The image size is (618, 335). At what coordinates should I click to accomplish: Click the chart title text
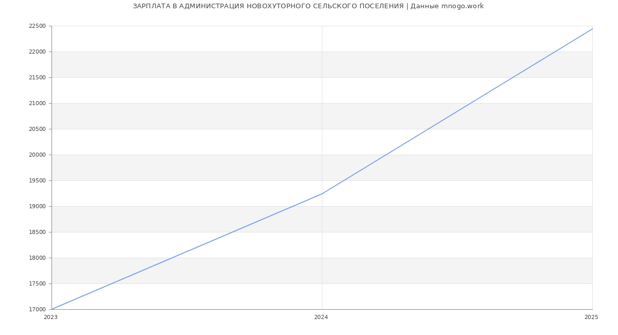click(308, 6)
